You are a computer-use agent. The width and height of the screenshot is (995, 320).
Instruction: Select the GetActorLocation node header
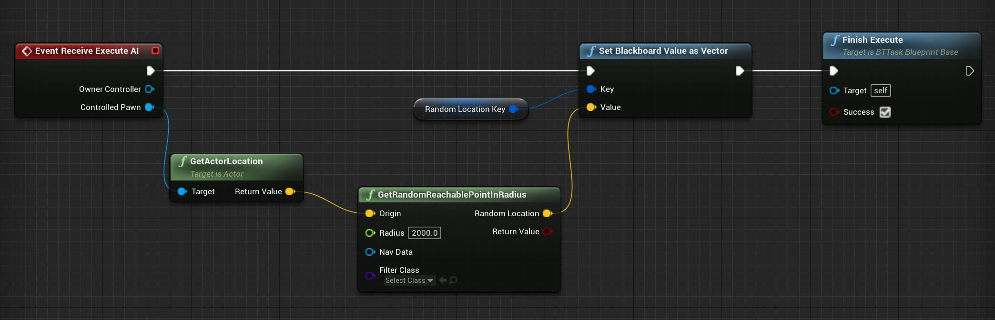(x=226, y=161)
